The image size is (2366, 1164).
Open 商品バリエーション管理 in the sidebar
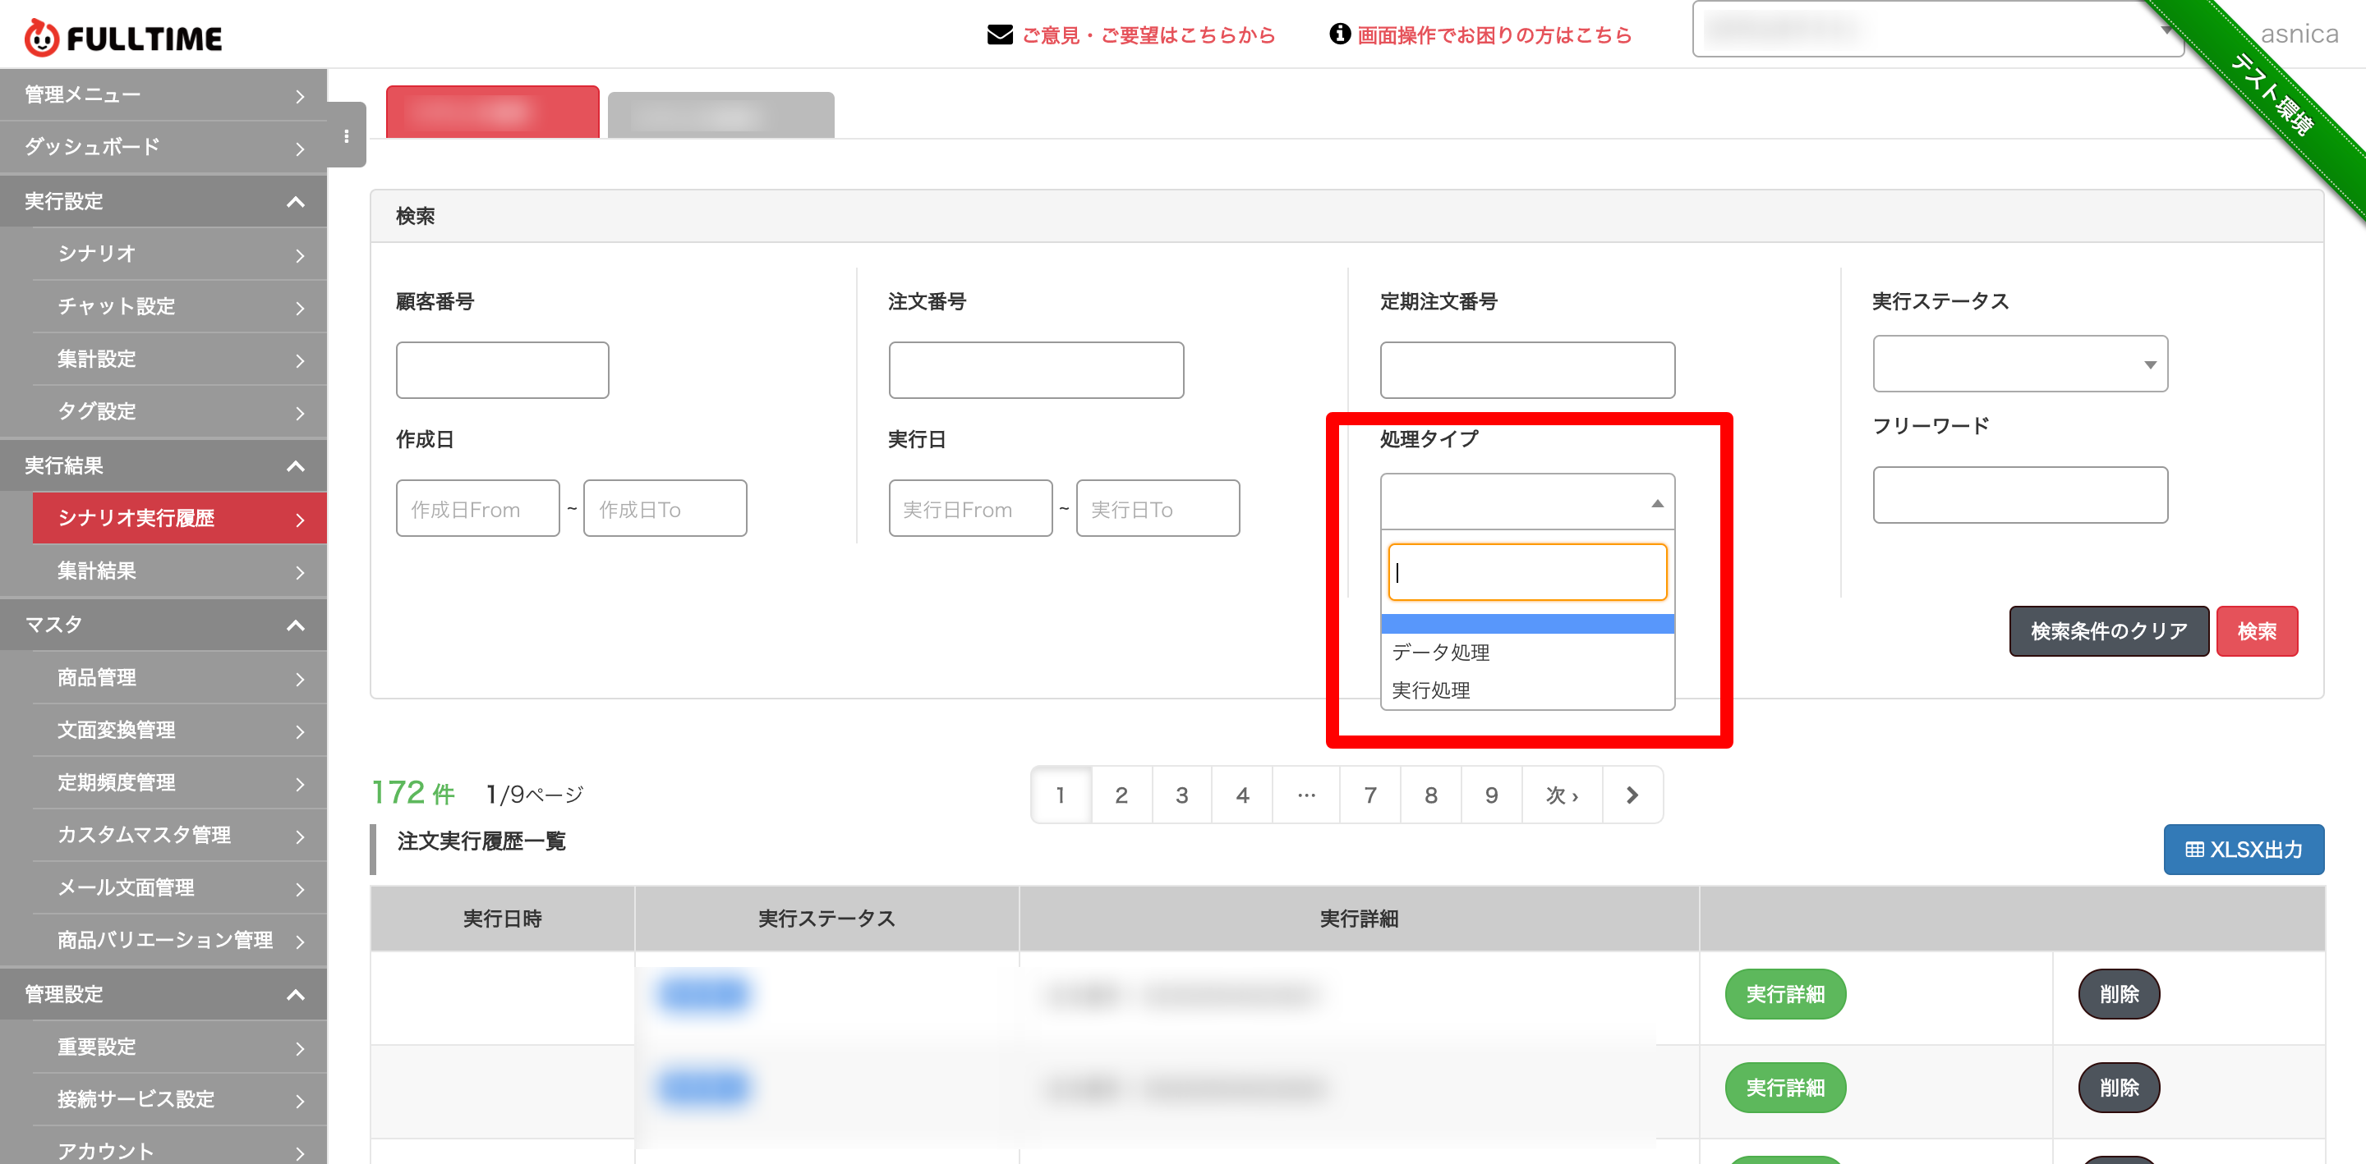pos(179,940)
